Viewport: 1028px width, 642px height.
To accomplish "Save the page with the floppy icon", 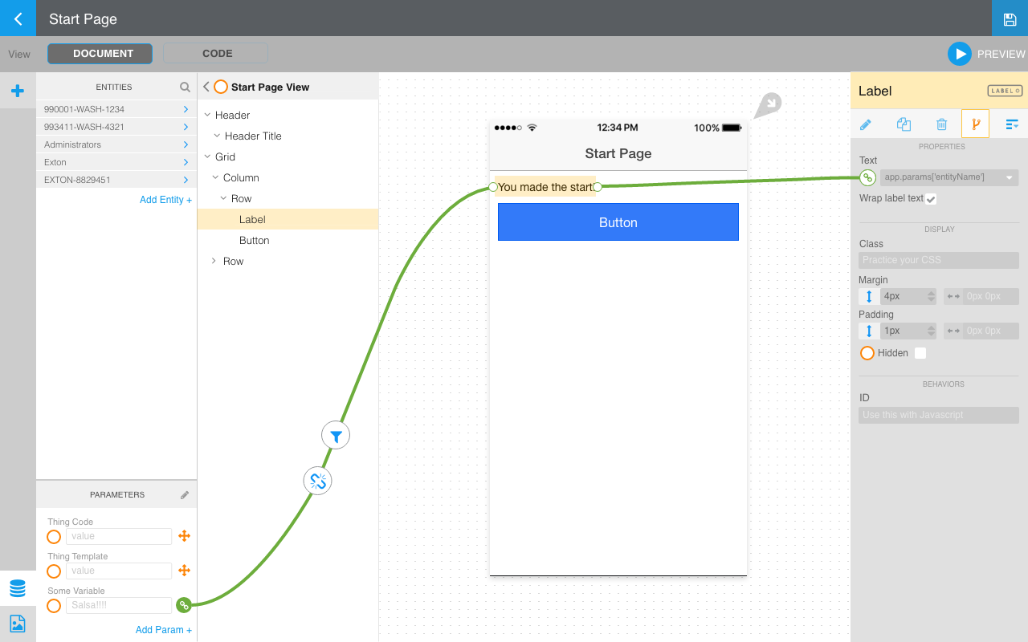I will [x=1010, y=18].
